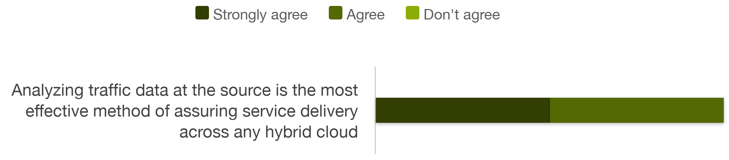Toggle the Strongly agree series via its label
The width and height of the screenshot is (729, 160).
[260, 15]
